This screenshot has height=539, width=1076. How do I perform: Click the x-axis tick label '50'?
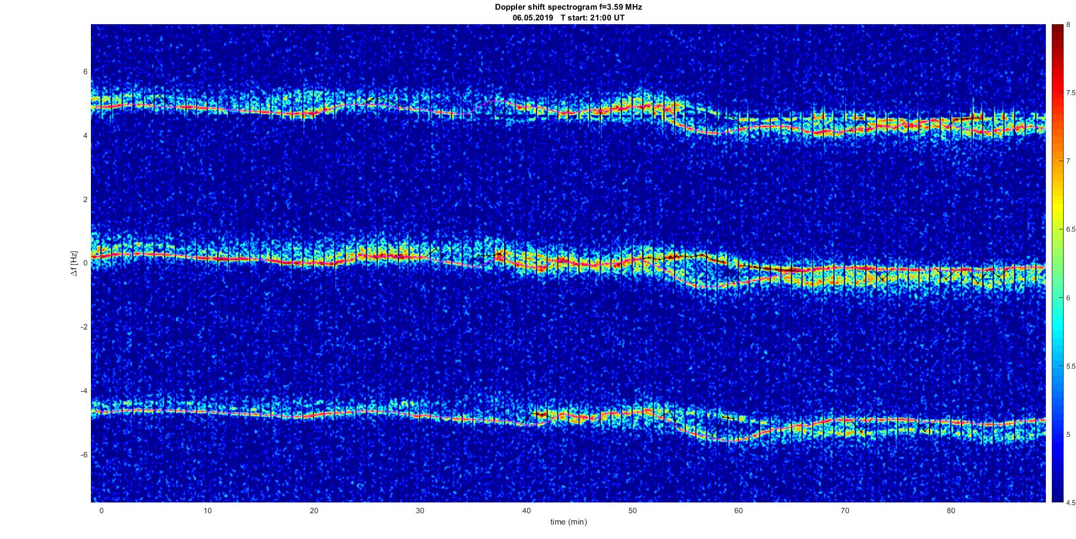(632, 511)
